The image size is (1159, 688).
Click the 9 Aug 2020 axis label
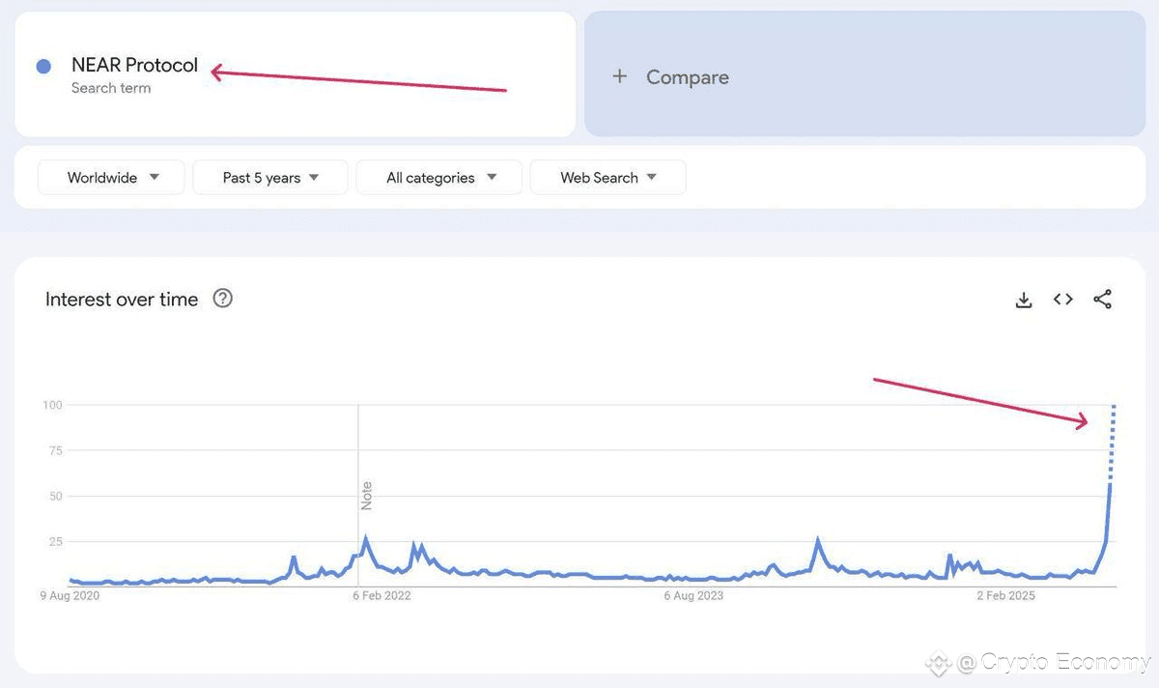click(x=70, y=595)
